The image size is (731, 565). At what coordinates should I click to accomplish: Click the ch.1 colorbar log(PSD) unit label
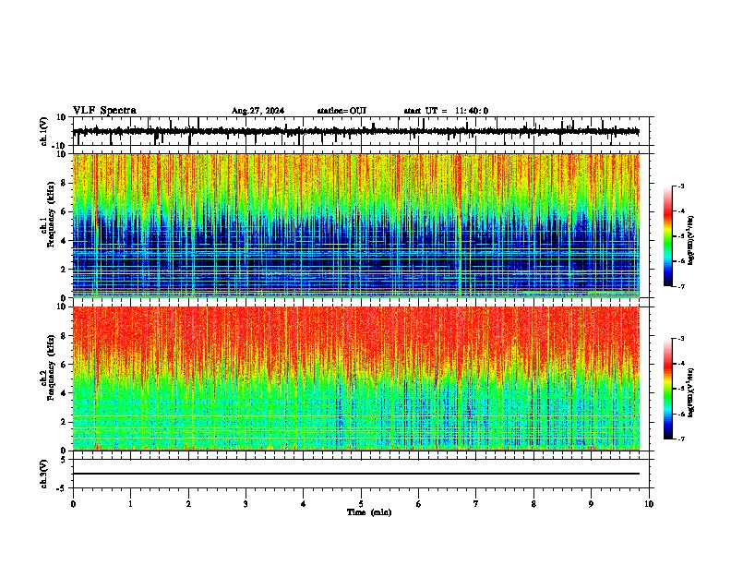(691, 240)
